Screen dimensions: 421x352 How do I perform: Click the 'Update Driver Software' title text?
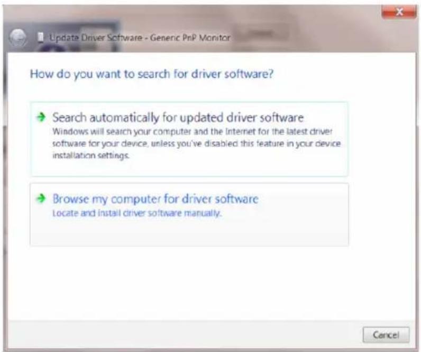(x=96, y=38)
